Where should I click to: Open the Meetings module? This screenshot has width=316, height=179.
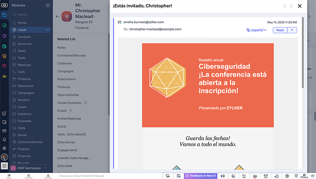(x=24, y=65)
